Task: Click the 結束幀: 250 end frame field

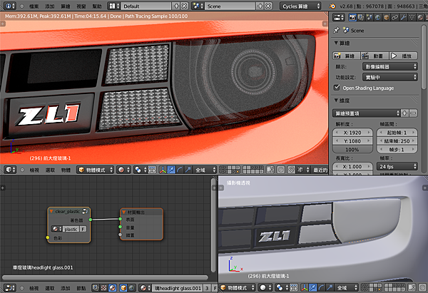Action: [x=397, y=141]
